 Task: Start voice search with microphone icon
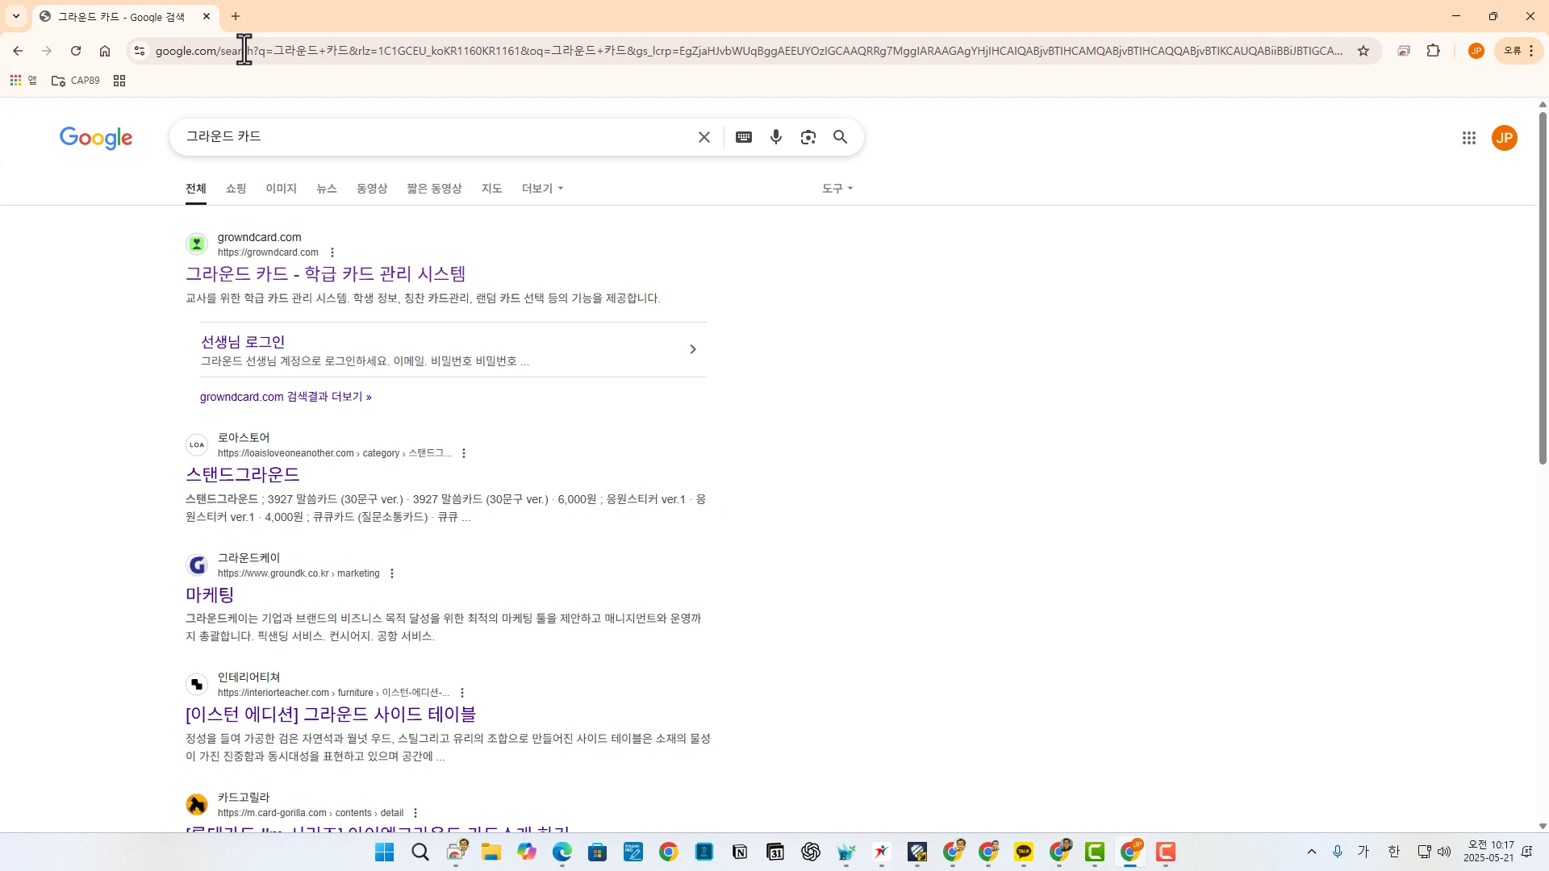(776, 137)
